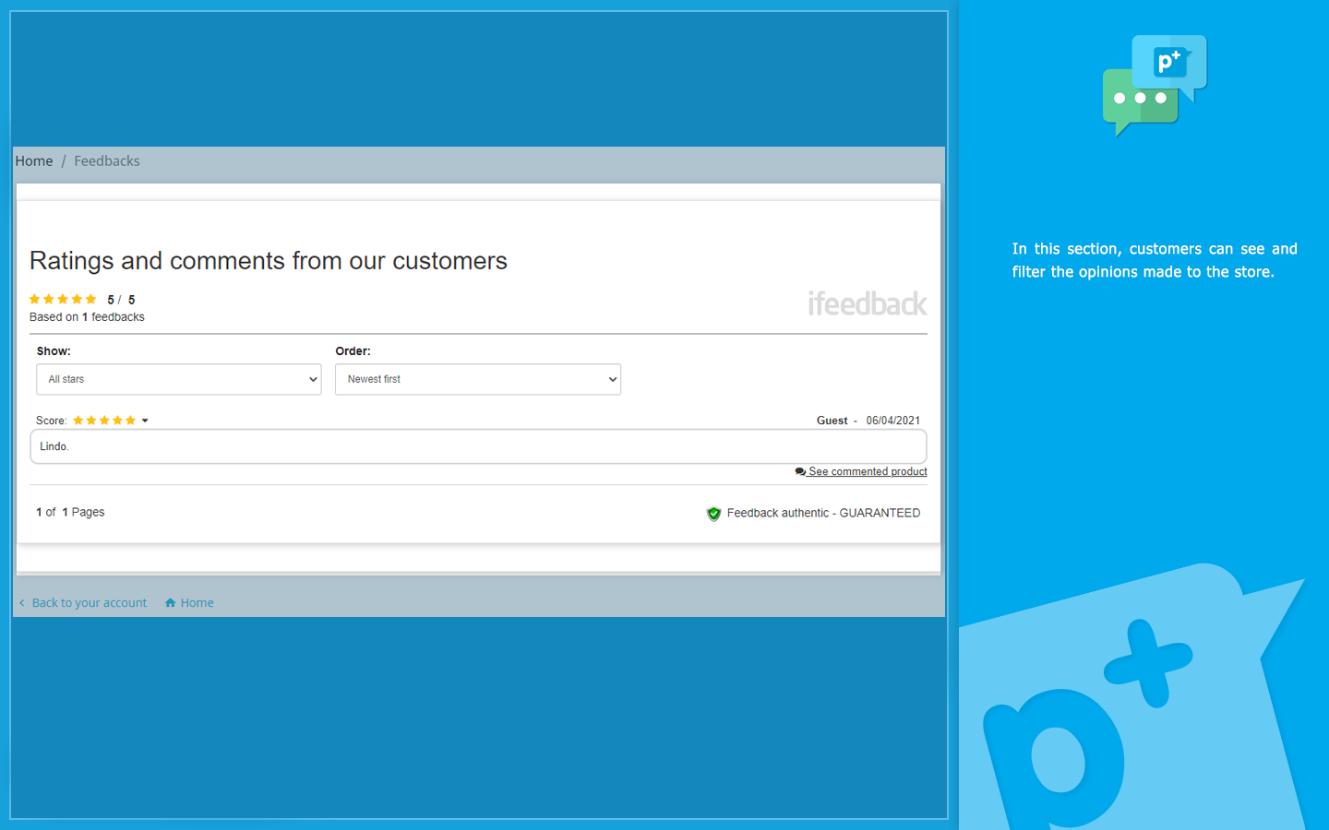Click 'Feedback authentic - GUARANTEED' text
Image resolution: width=1329 pixels, height=830 pixels.
(x=823, y=513)
